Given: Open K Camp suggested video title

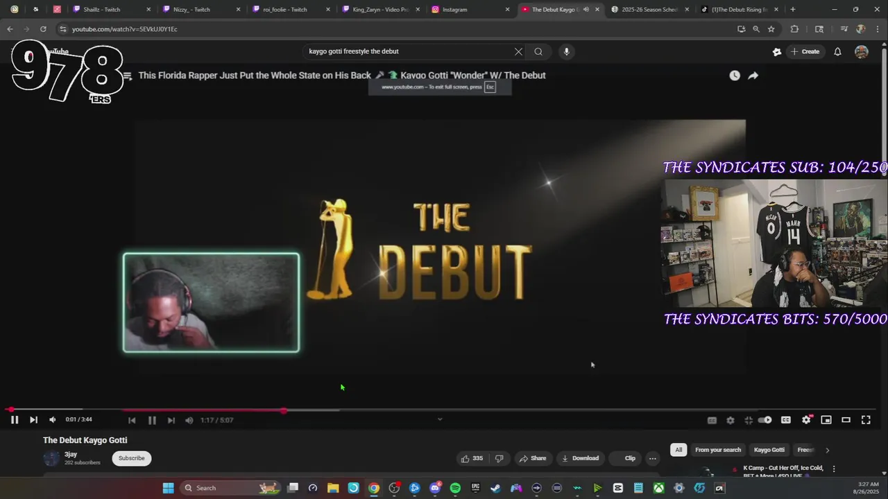Looking at the screenshot, I should coord(783,471).
